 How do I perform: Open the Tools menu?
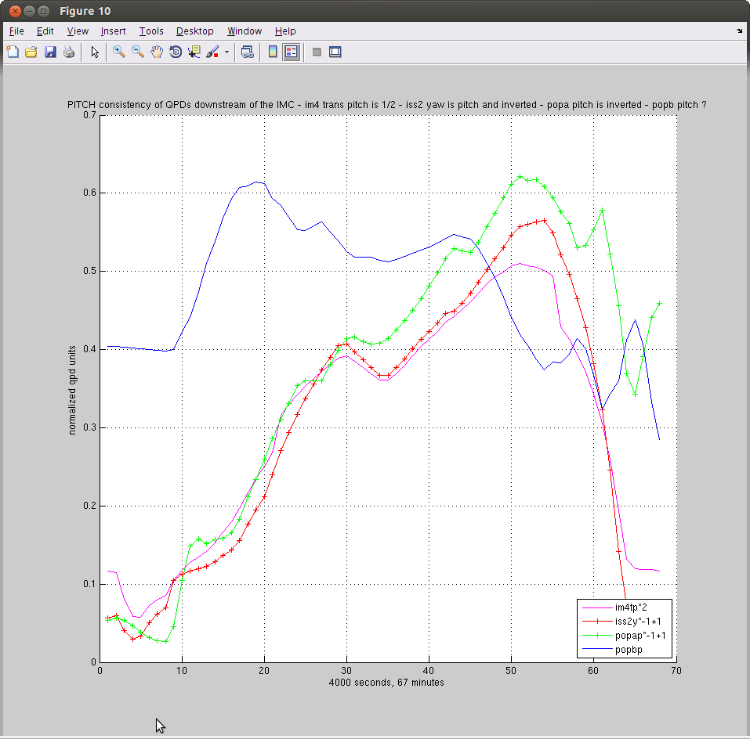pos(151,31)
